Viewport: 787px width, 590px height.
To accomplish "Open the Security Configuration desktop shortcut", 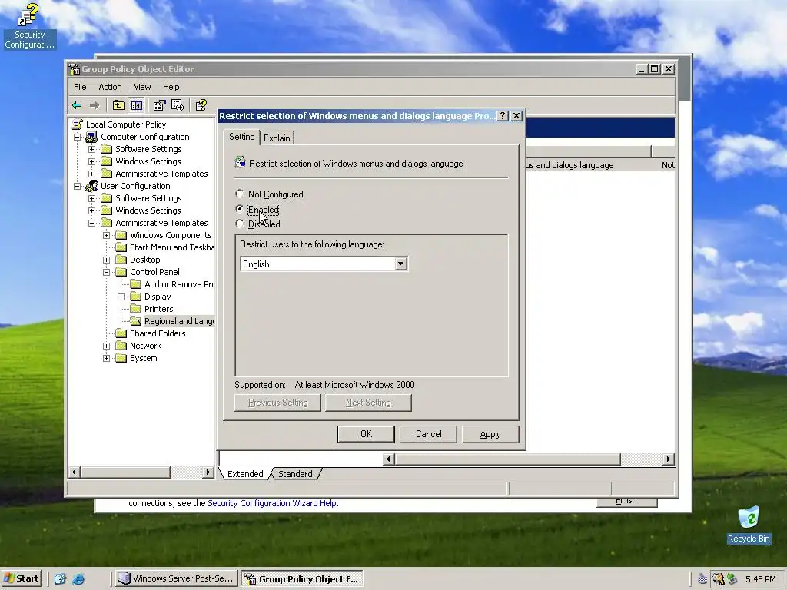I will point(29,26).
